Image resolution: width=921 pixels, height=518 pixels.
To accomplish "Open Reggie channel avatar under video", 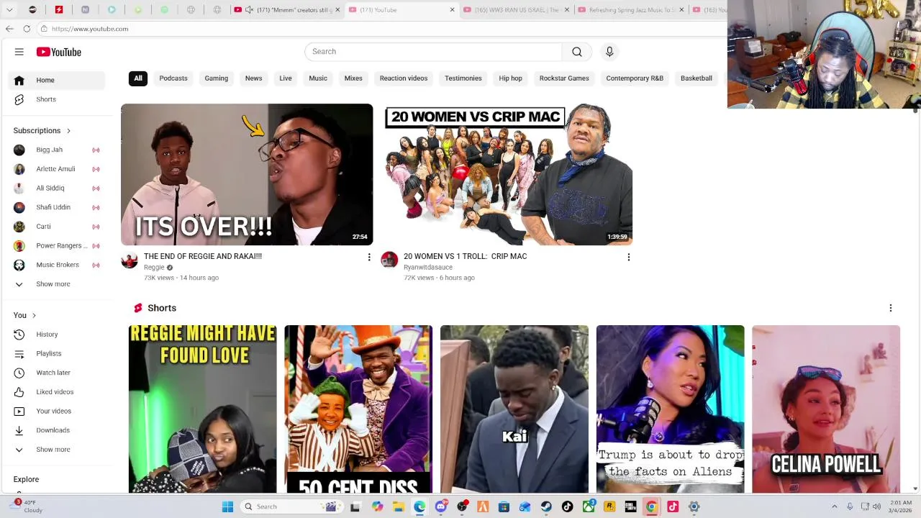I will [130, 260].
